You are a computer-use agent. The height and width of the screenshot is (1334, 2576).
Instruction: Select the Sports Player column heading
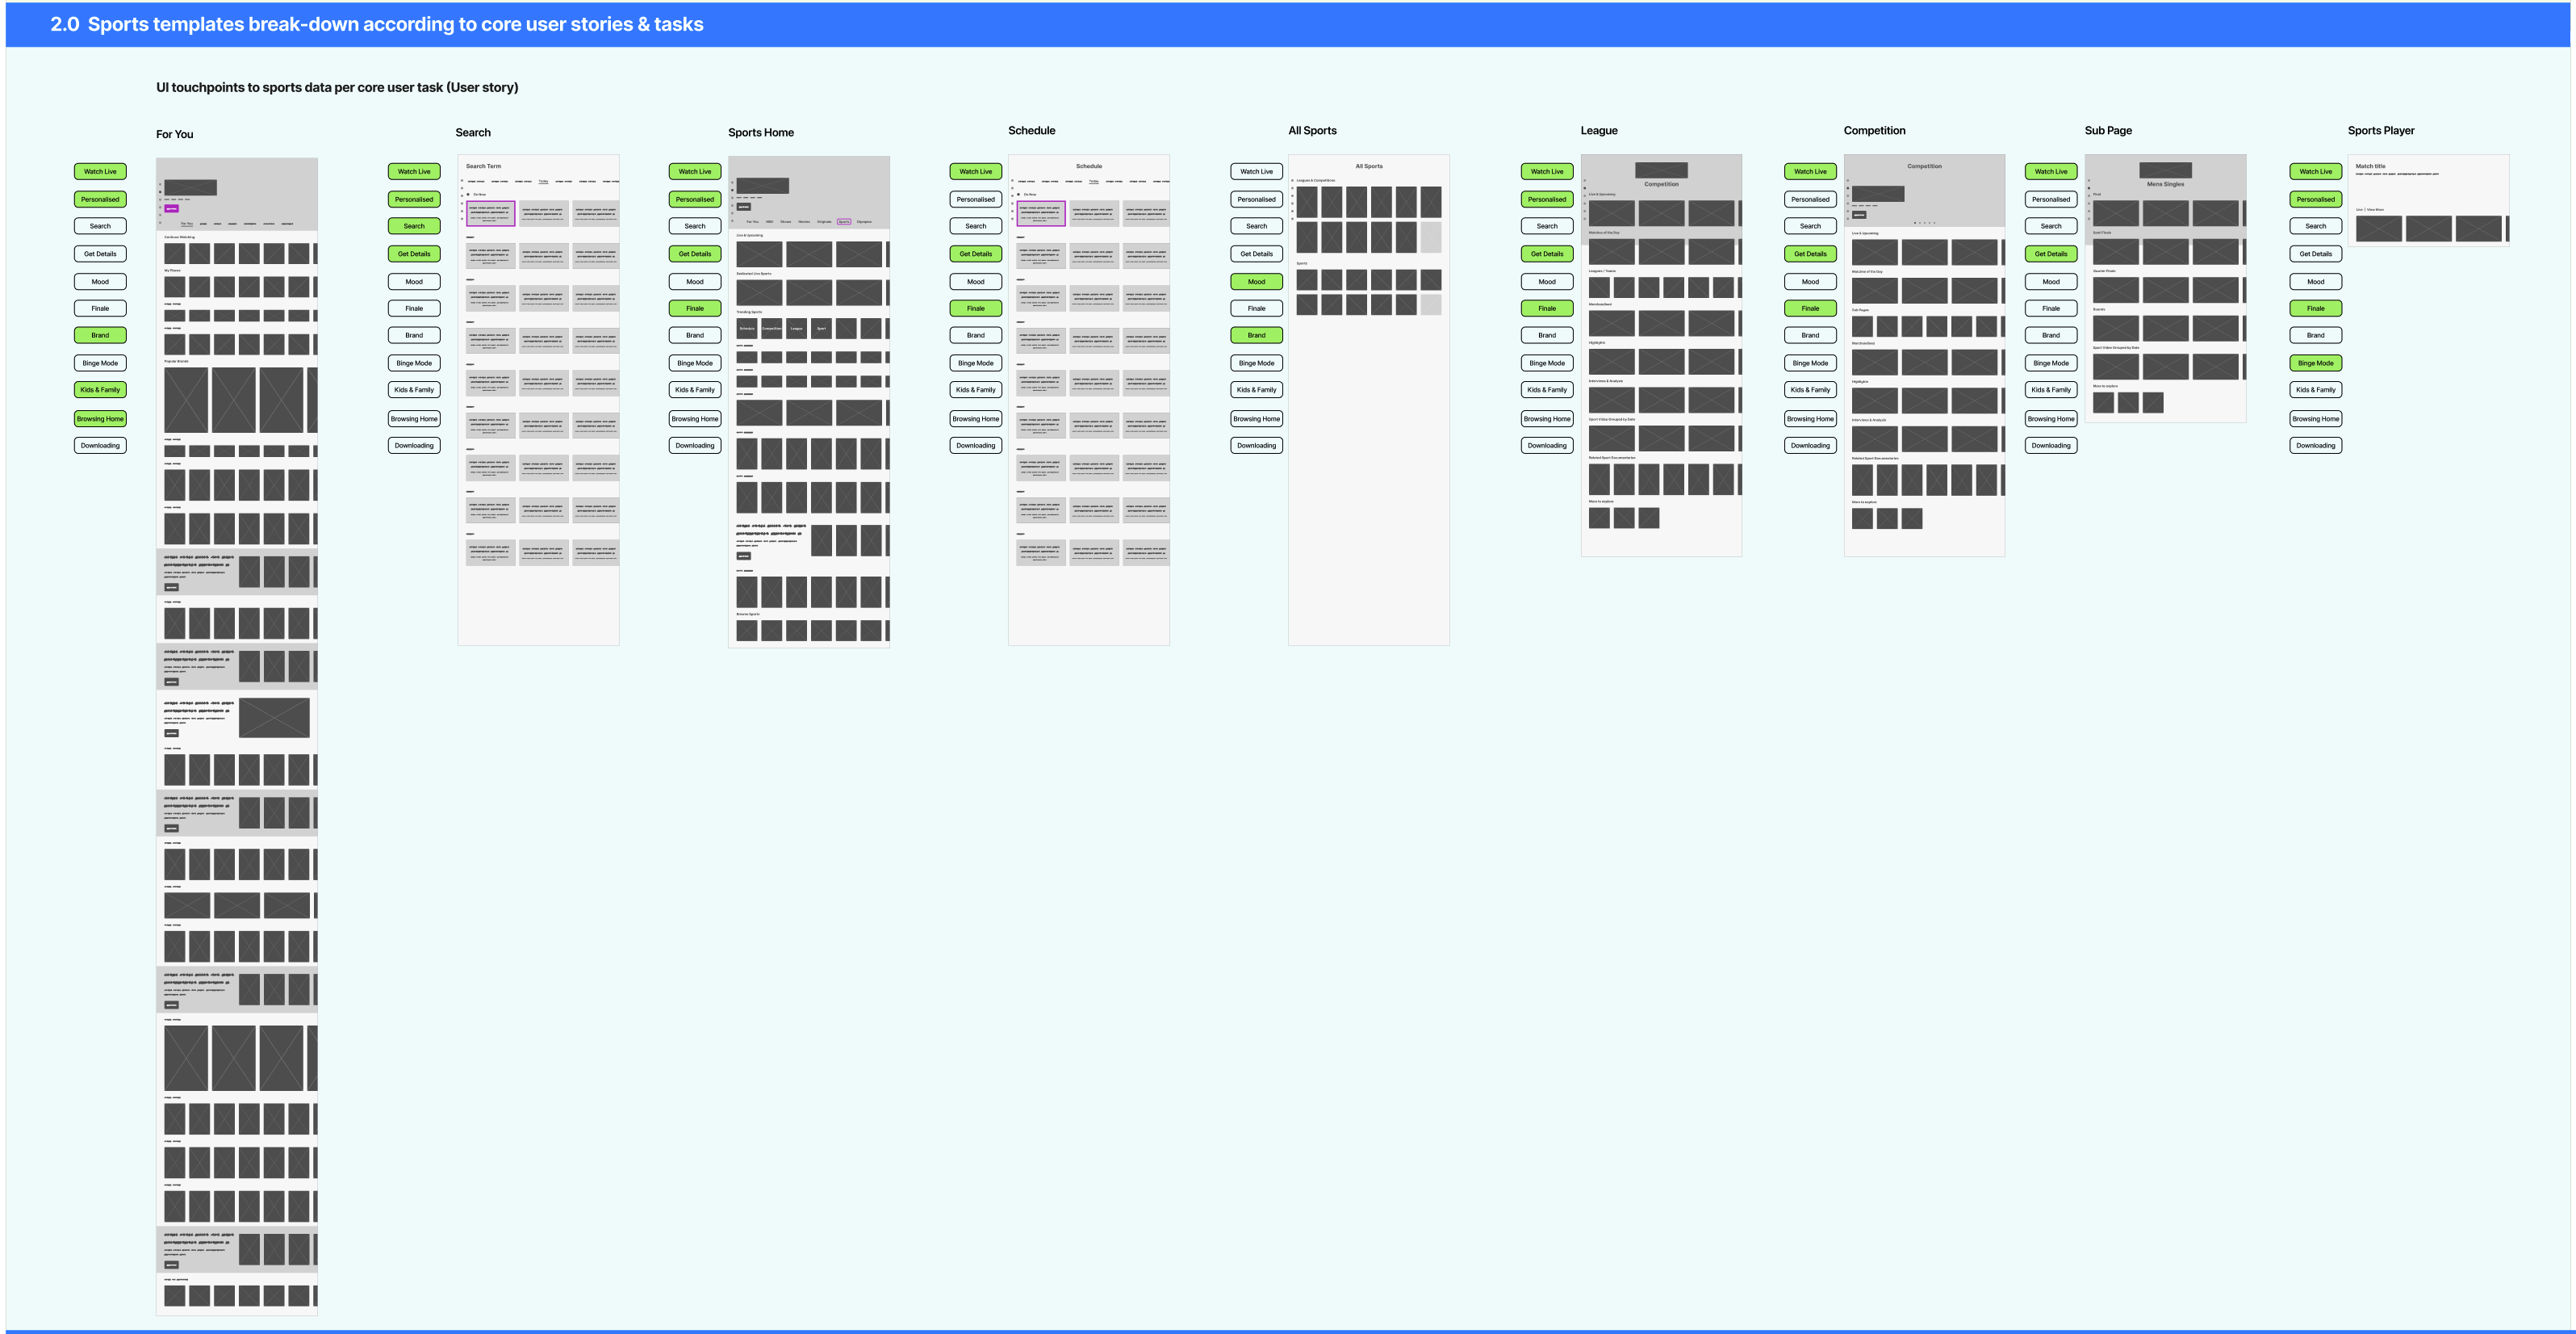[2381, 131]
